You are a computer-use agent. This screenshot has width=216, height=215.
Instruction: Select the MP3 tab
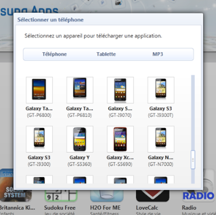[x=158, y=54]
